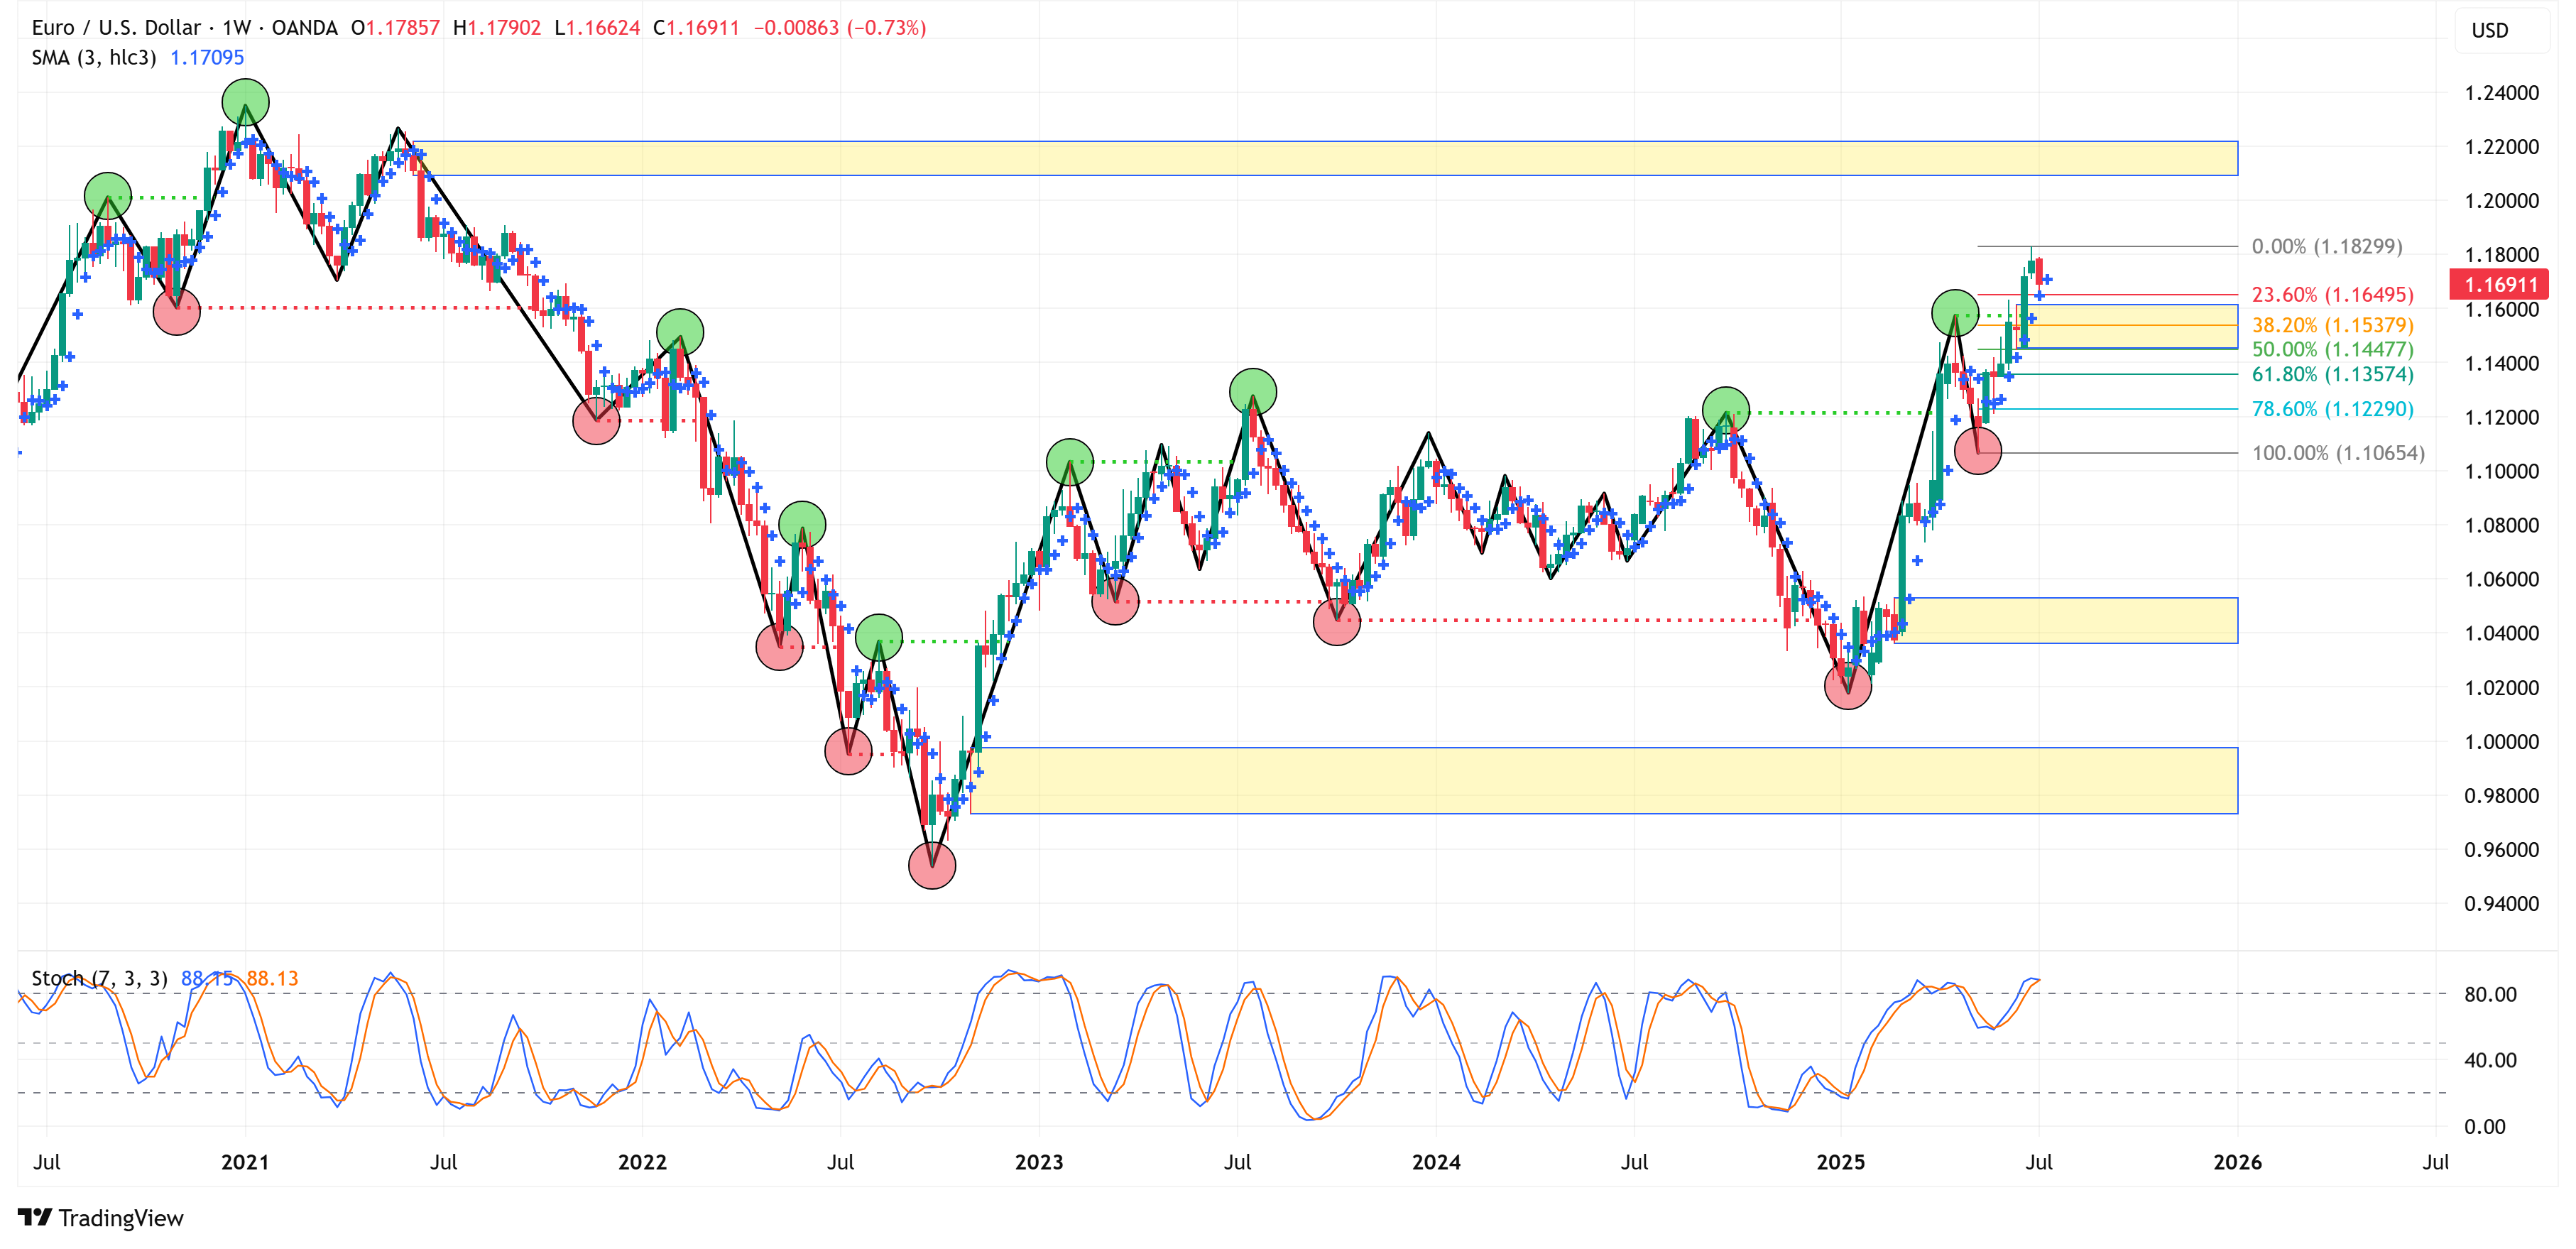Click the Euro / U.S. Dollar symbol title
The image size is (2576, 1249).
click(116, 28)
